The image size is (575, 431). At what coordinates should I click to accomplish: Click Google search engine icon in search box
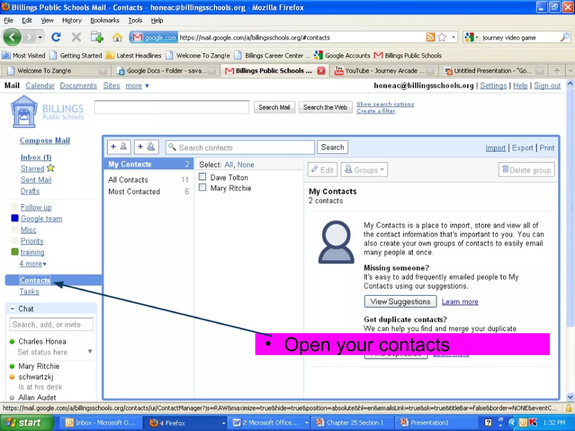(x=469, y=37)
